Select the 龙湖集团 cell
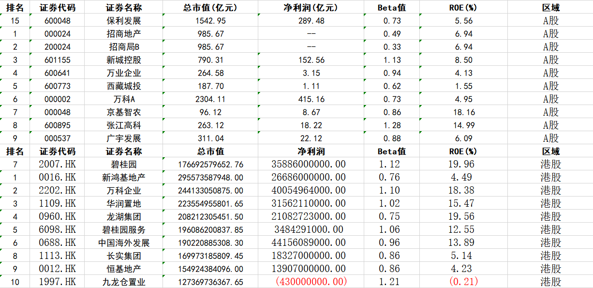593x288 pixels. point(123,217)
